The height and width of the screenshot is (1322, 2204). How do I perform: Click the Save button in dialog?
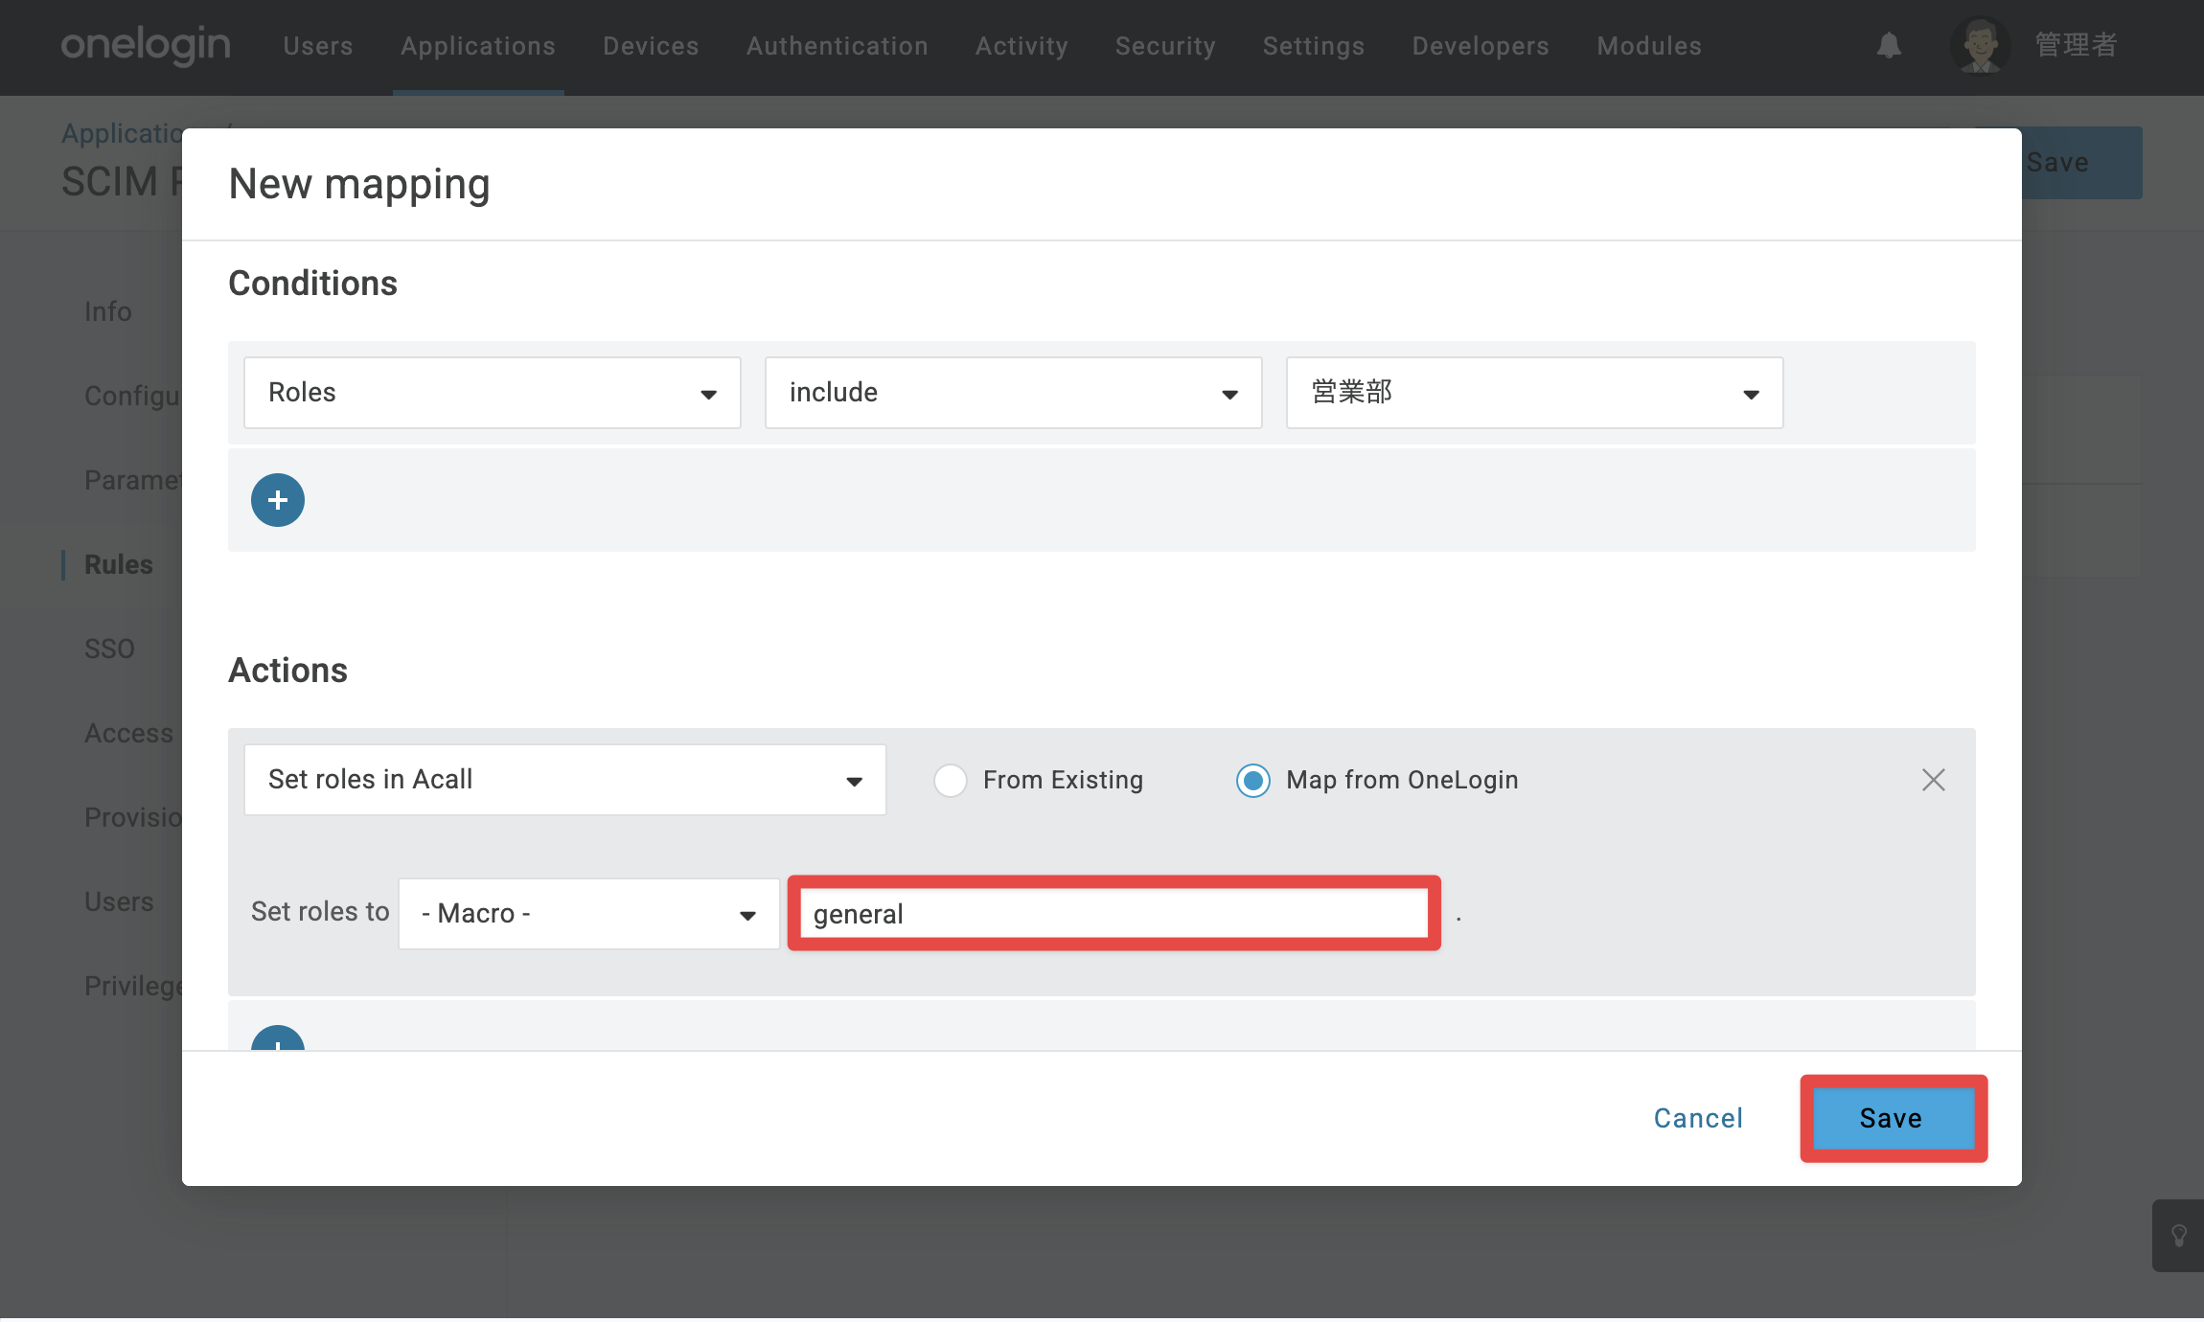pos(1893,1118)
